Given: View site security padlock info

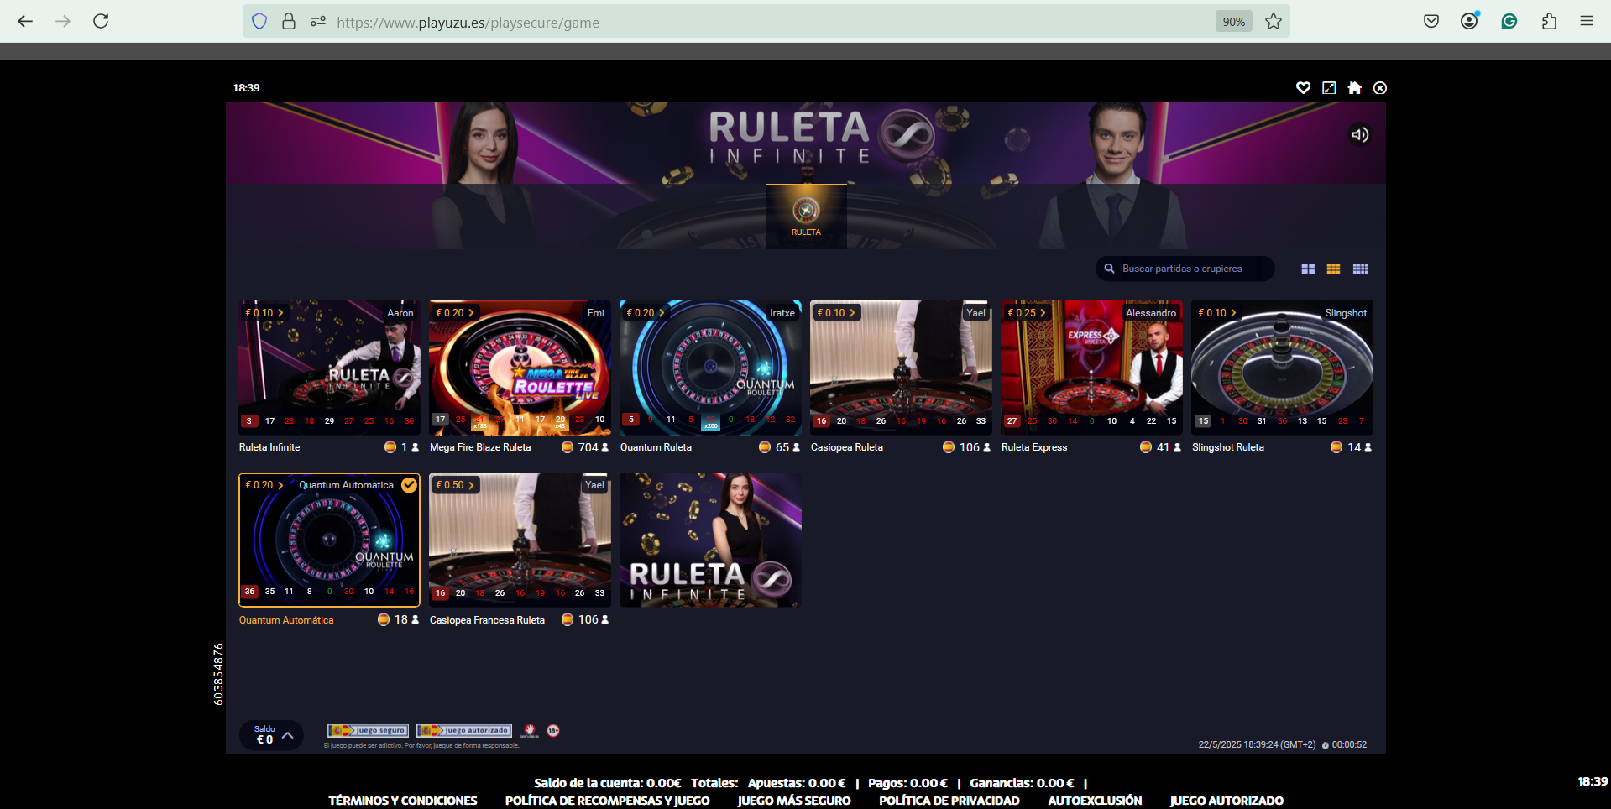Looking at the screenshot, I should (x=289, y=22).
